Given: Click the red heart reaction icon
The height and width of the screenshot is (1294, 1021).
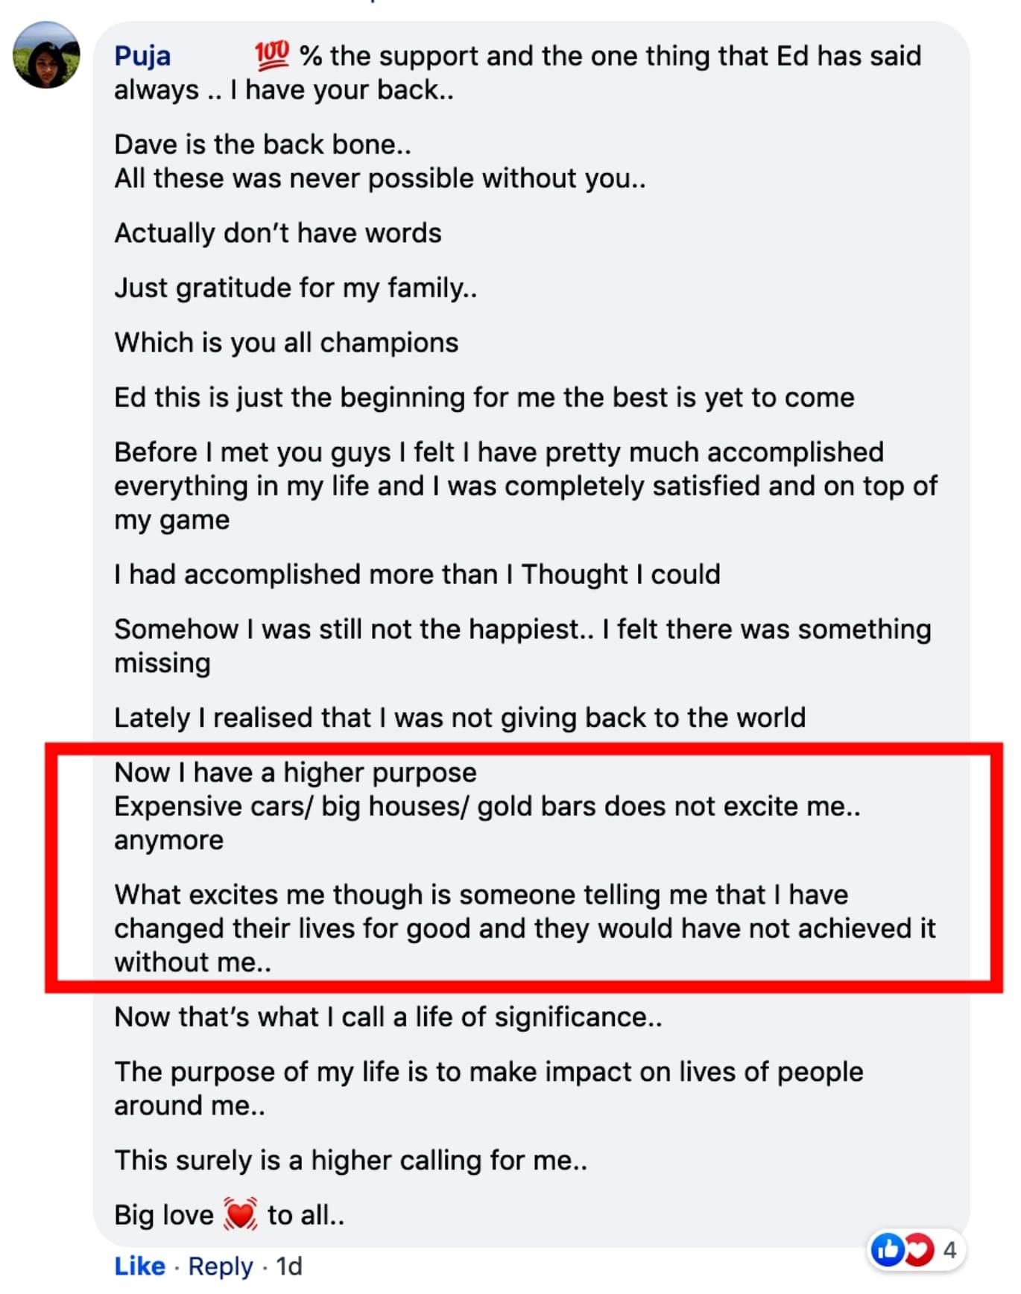Looking at the screenshot, I should [x=920, y=1249].
